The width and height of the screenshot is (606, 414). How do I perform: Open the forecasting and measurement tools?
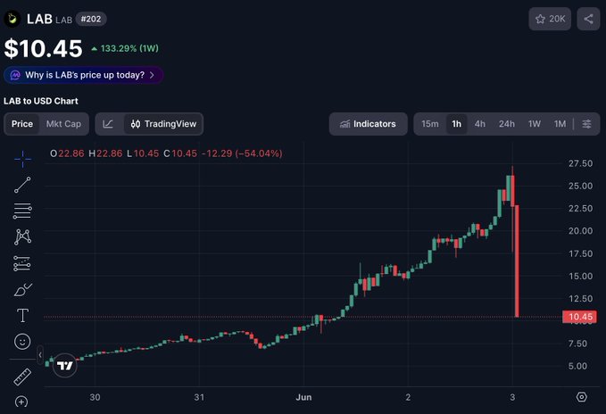22,263
